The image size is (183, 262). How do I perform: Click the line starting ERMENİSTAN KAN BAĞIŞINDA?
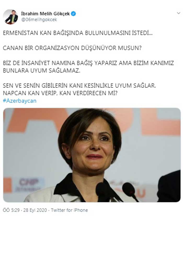[x=78, y=33]
